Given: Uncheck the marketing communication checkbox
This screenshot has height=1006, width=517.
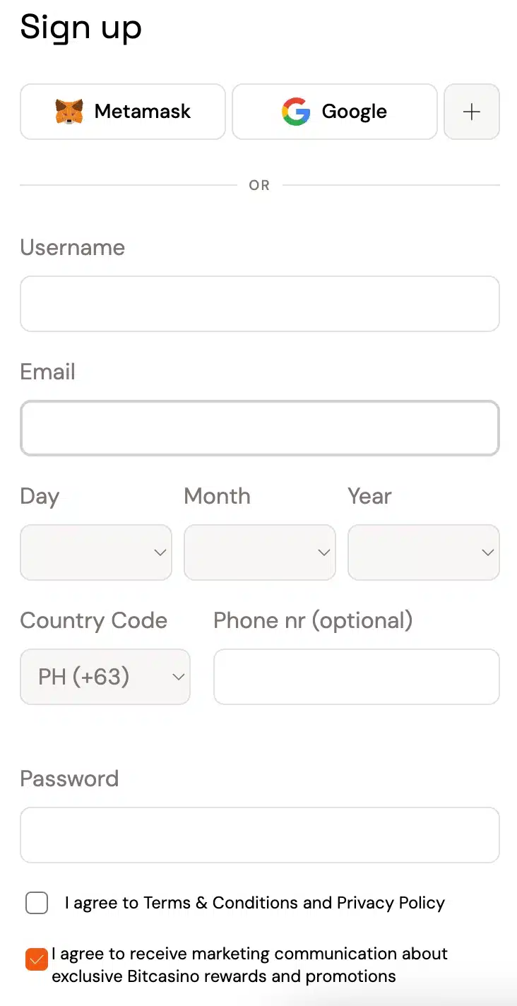Looking at the screenshot, I should pos(37,959).
